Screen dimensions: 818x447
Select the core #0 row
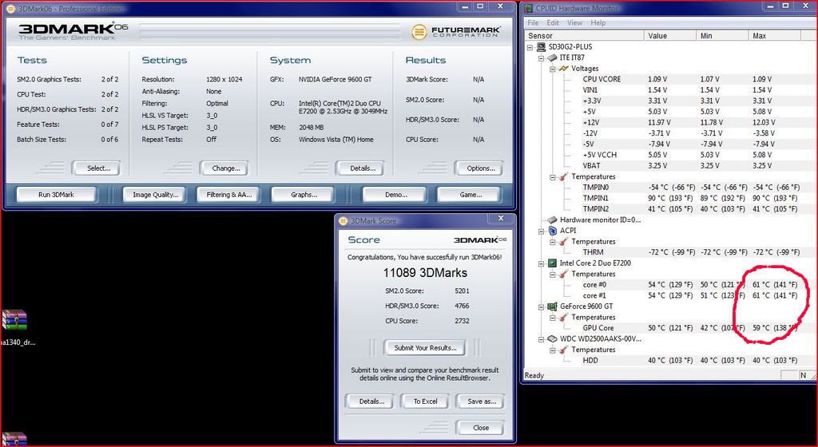tap(691, 284)
